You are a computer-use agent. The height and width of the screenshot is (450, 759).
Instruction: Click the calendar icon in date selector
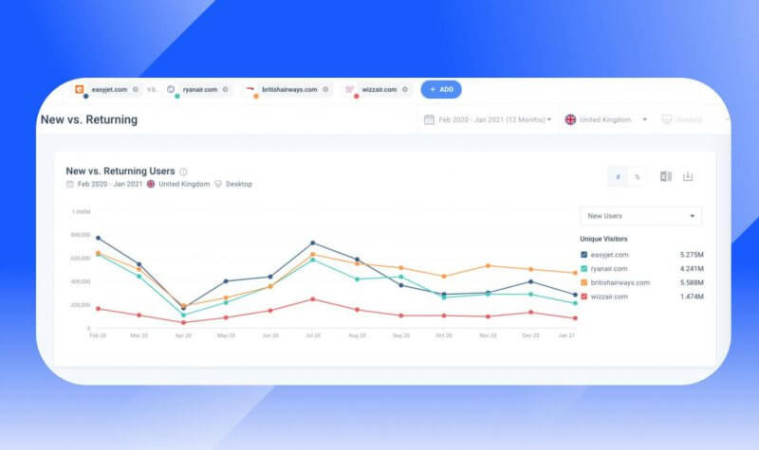pos(429,119)
